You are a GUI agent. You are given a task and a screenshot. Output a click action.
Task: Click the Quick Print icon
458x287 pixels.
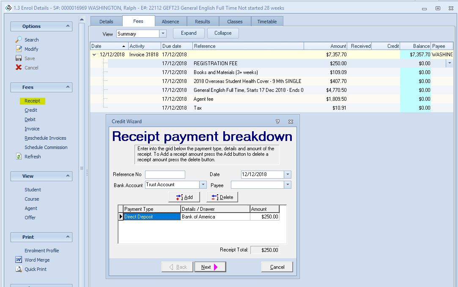(19, 269)
